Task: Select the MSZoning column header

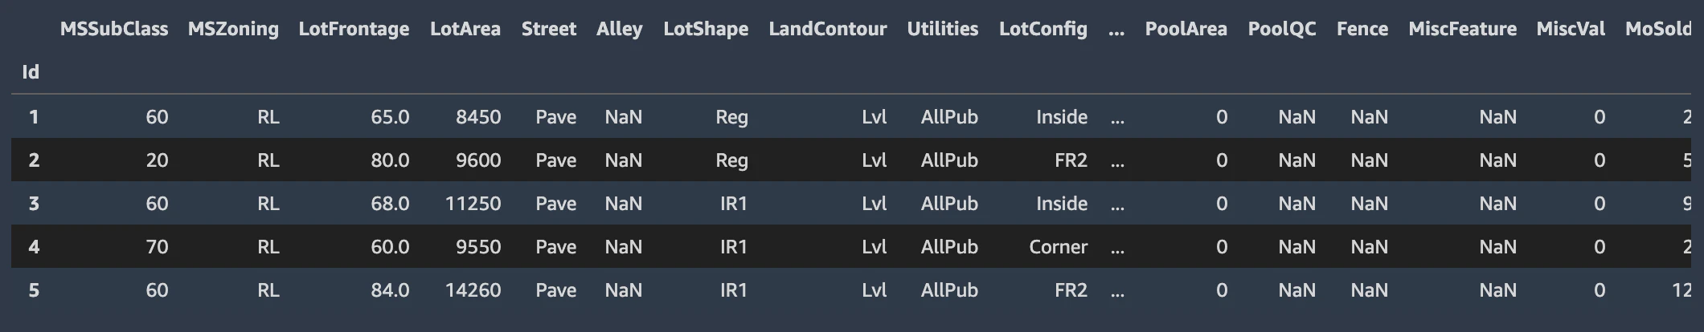Action: [x=233, y=29]
